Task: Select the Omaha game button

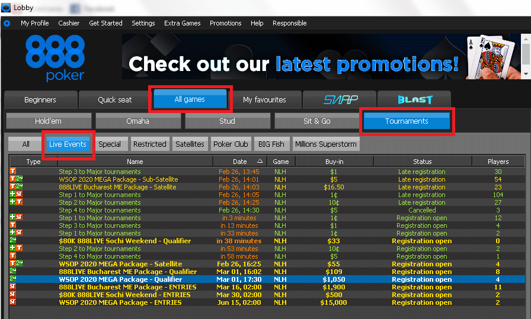Action: 138,121
